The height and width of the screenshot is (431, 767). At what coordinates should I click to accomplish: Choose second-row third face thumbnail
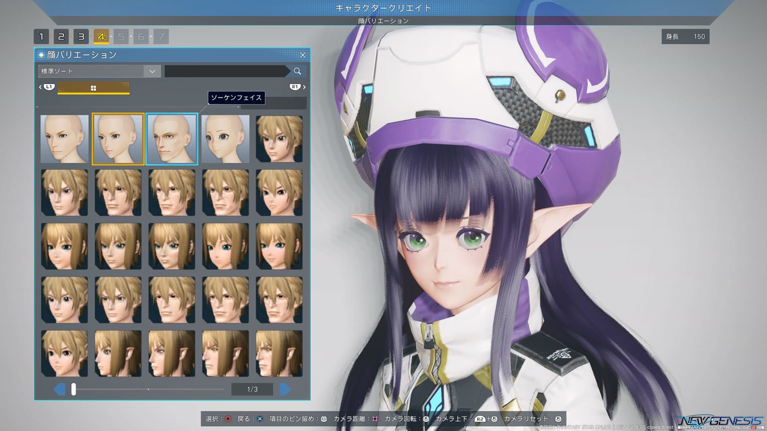click(x=172, y=193)
